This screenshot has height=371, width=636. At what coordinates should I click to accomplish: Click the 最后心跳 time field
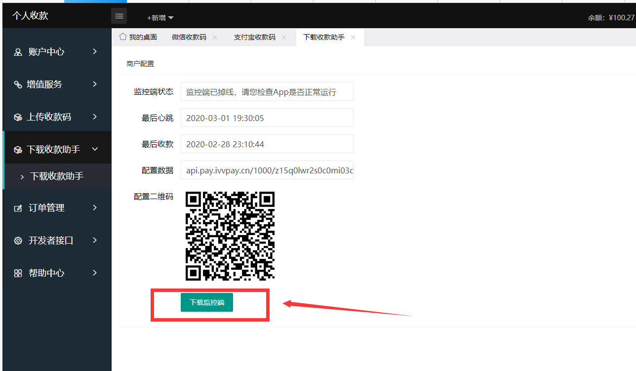pyautogui.click(x=267, y=118)
